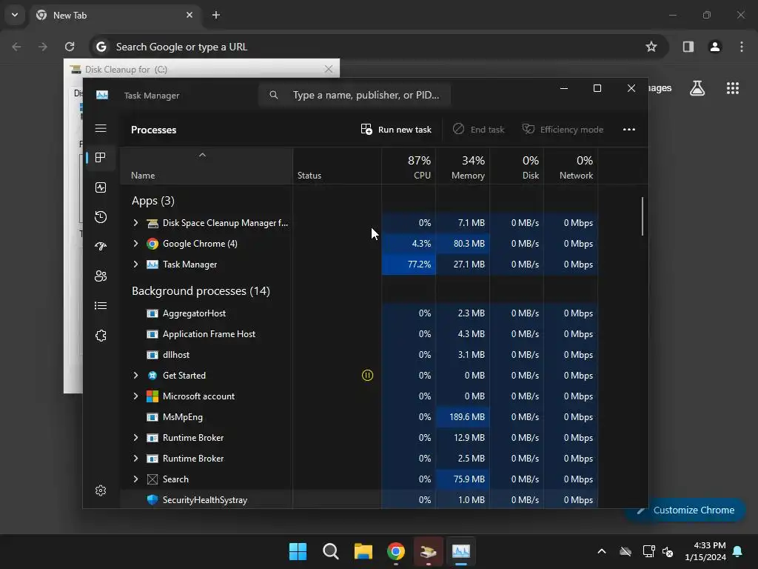
Task: Select the dllhost process
Action: (359, 355)
